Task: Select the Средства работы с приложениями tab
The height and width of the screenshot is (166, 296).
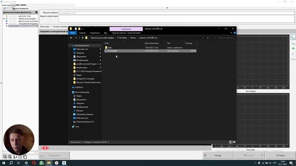Action: click(126, 33)
